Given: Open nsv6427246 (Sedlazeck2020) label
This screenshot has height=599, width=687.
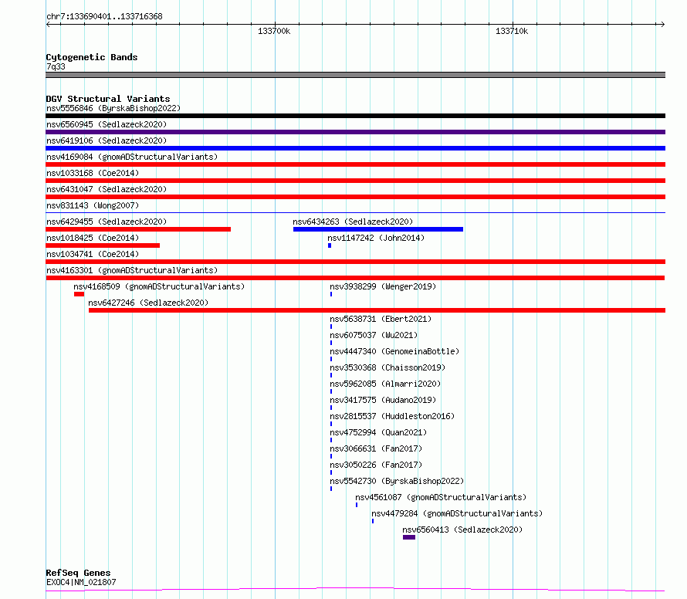Looking at the screenshot, I should (148, 303).
